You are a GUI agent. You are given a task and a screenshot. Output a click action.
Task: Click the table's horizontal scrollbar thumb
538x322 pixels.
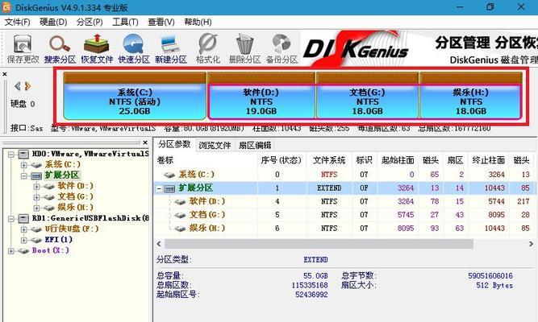point(319,244)
